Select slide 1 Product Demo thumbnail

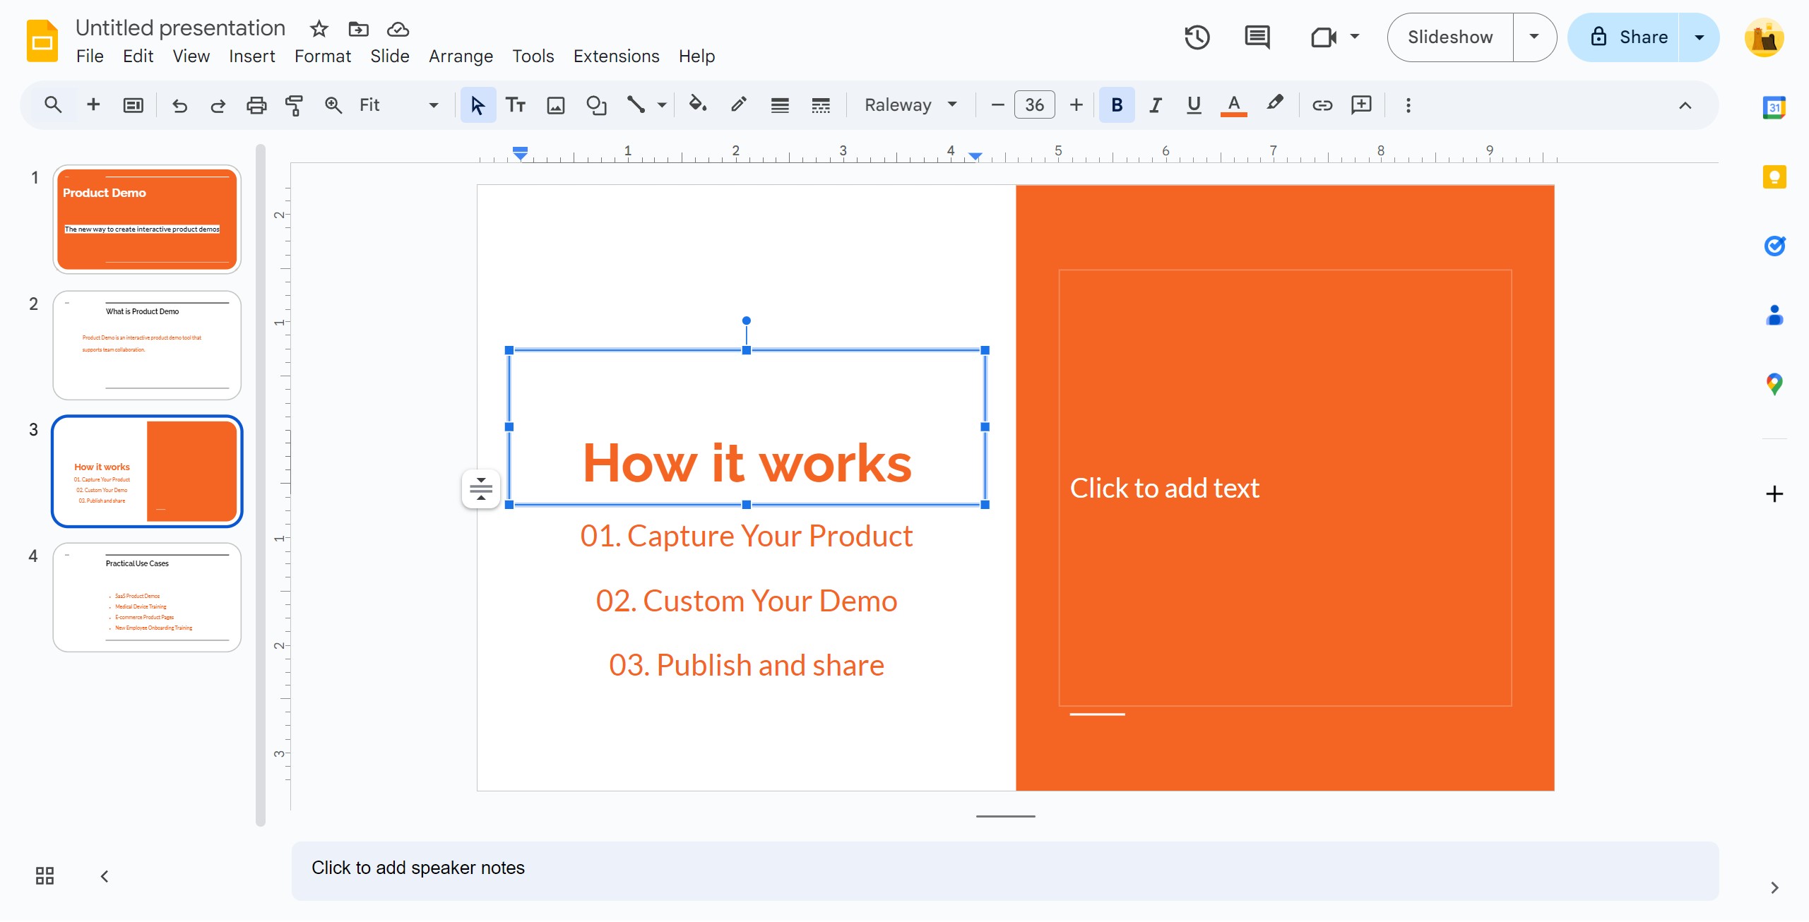click(147, 220)
